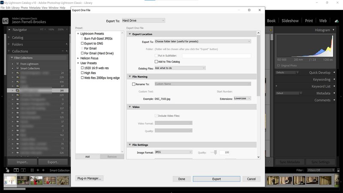Go forward using filmstrip right arrow

(43, 170)
